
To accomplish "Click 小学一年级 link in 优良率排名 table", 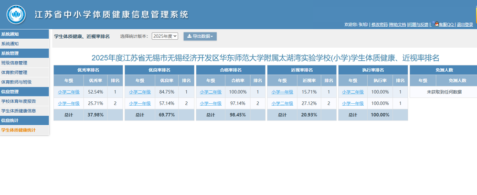I will pos(139,104).
